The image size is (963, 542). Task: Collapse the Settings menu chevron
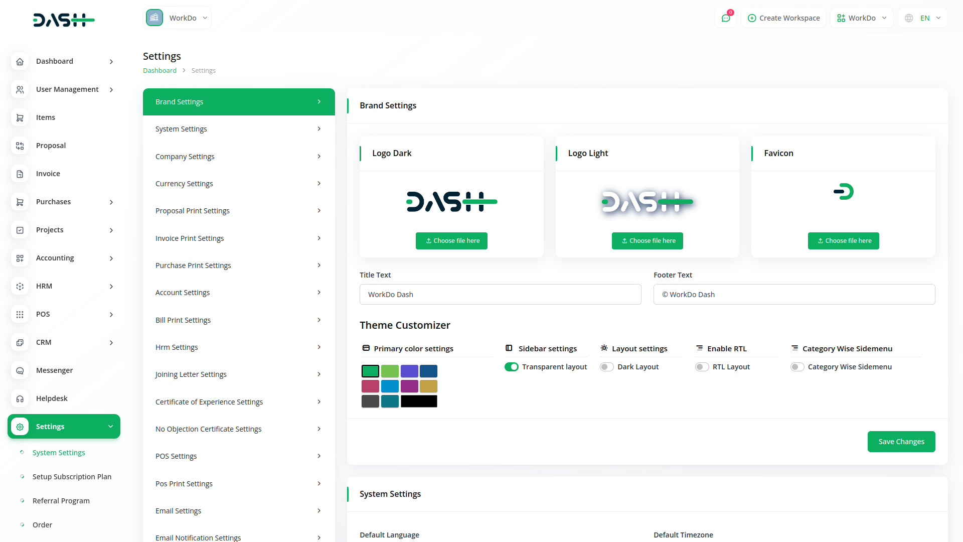(110, 426)
